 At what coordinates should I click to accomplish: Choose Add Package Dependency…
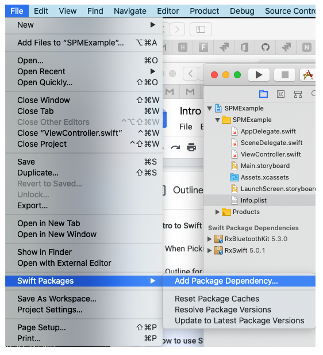[x=239, y=281]
